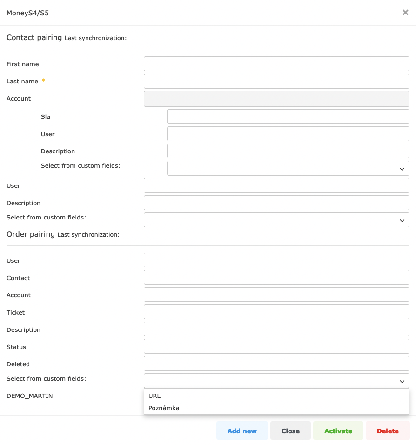This screenshot has width=416, height=445.
Task: Select URL from the custom fields list
Action: [154, 396]
